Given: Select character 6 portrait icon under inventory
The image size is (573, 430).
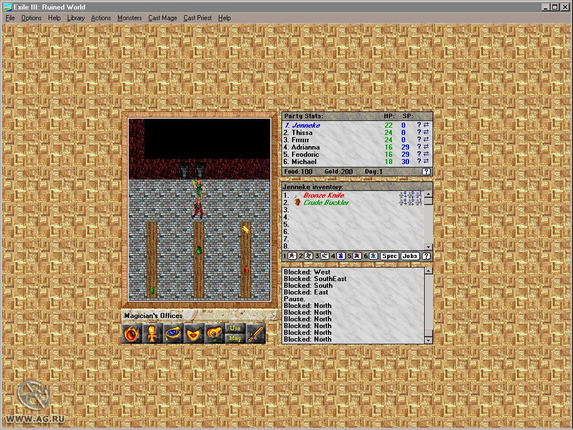Looking at the screenshot, I should pyautogui.click(x=373, y=256).
